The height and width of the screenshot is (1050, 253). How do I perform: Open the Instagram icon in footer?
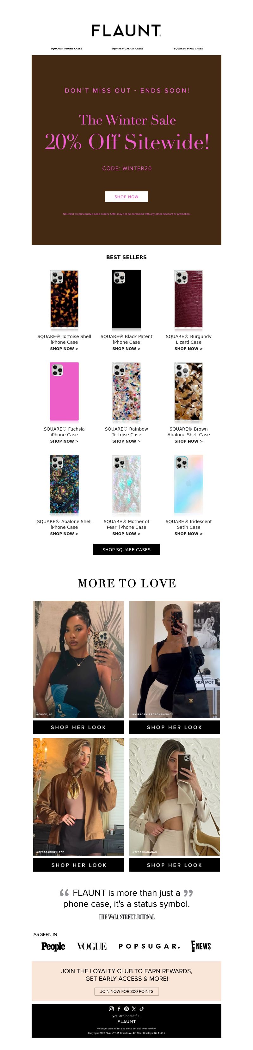pos(111,1008)
